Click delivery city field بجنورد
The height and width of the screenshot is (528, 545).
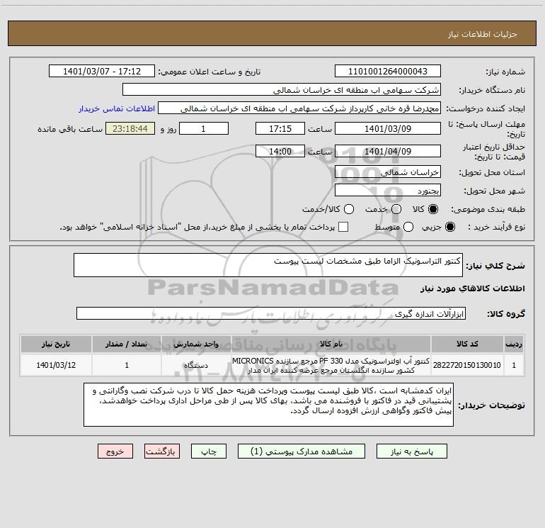[x=388, y=191]
